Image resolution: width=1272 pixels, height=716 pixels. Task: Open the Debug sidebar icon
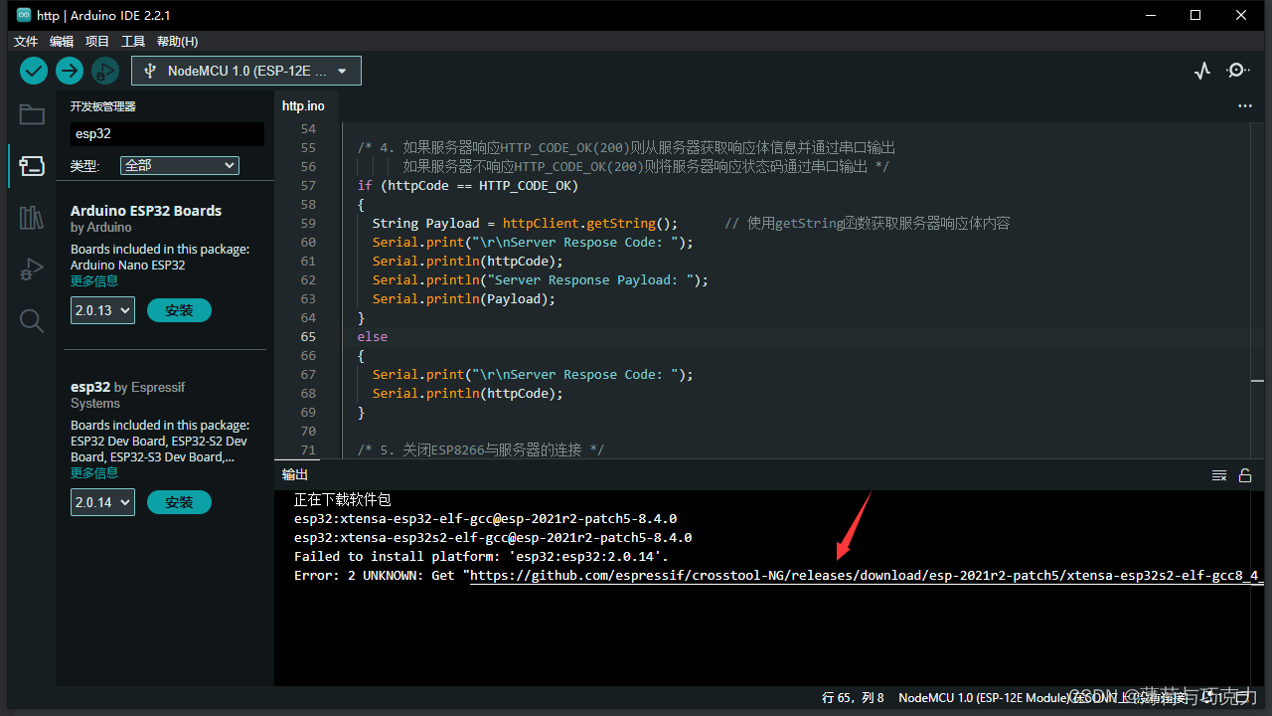(x=32, y=269)
